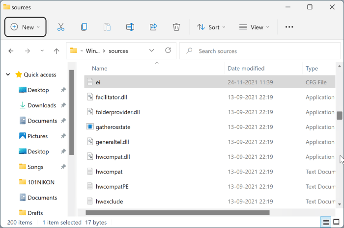Select hwcompat text document
Screen dimensions: 344x228
pyautogui.click(x=209, y=172)
